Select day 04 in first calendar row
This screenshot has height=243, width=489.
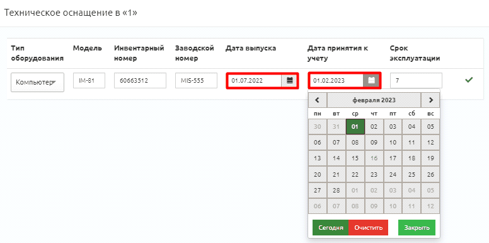pos(411,127)
